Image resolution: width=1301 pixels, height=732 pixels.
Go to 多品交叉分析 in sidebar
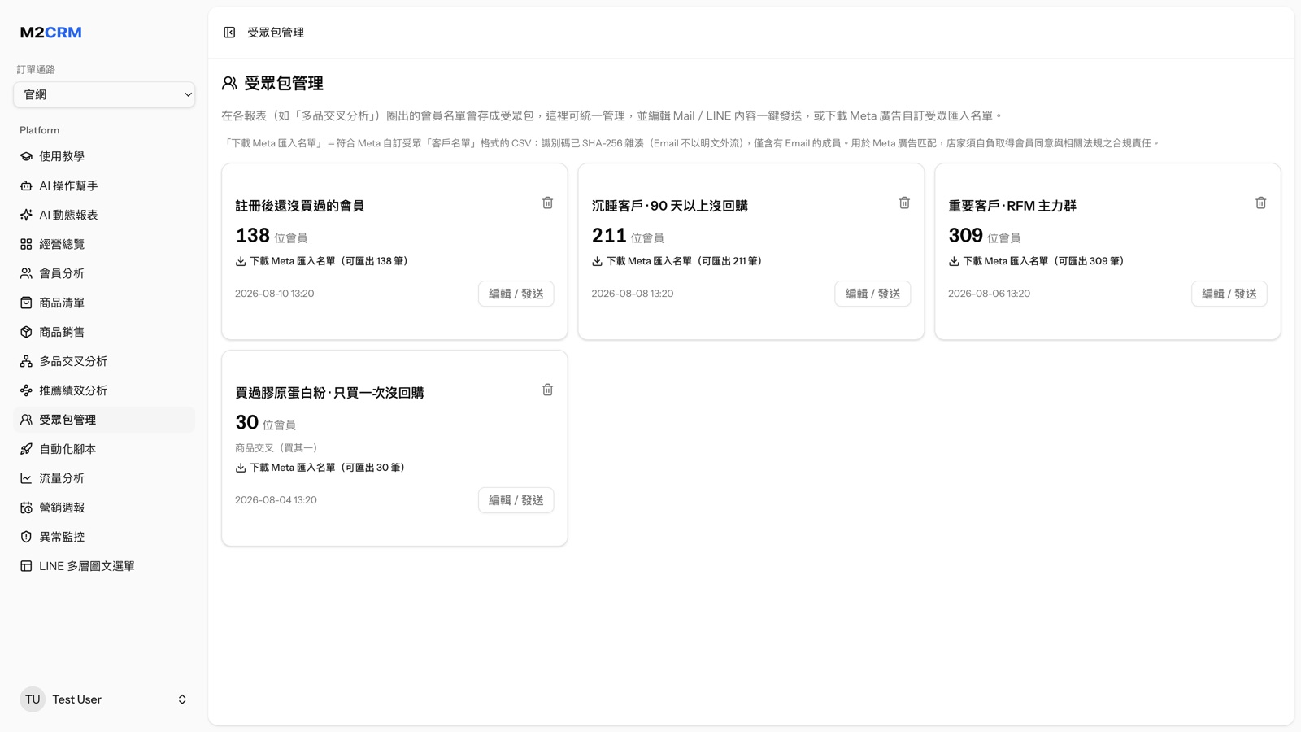[104, 361]
